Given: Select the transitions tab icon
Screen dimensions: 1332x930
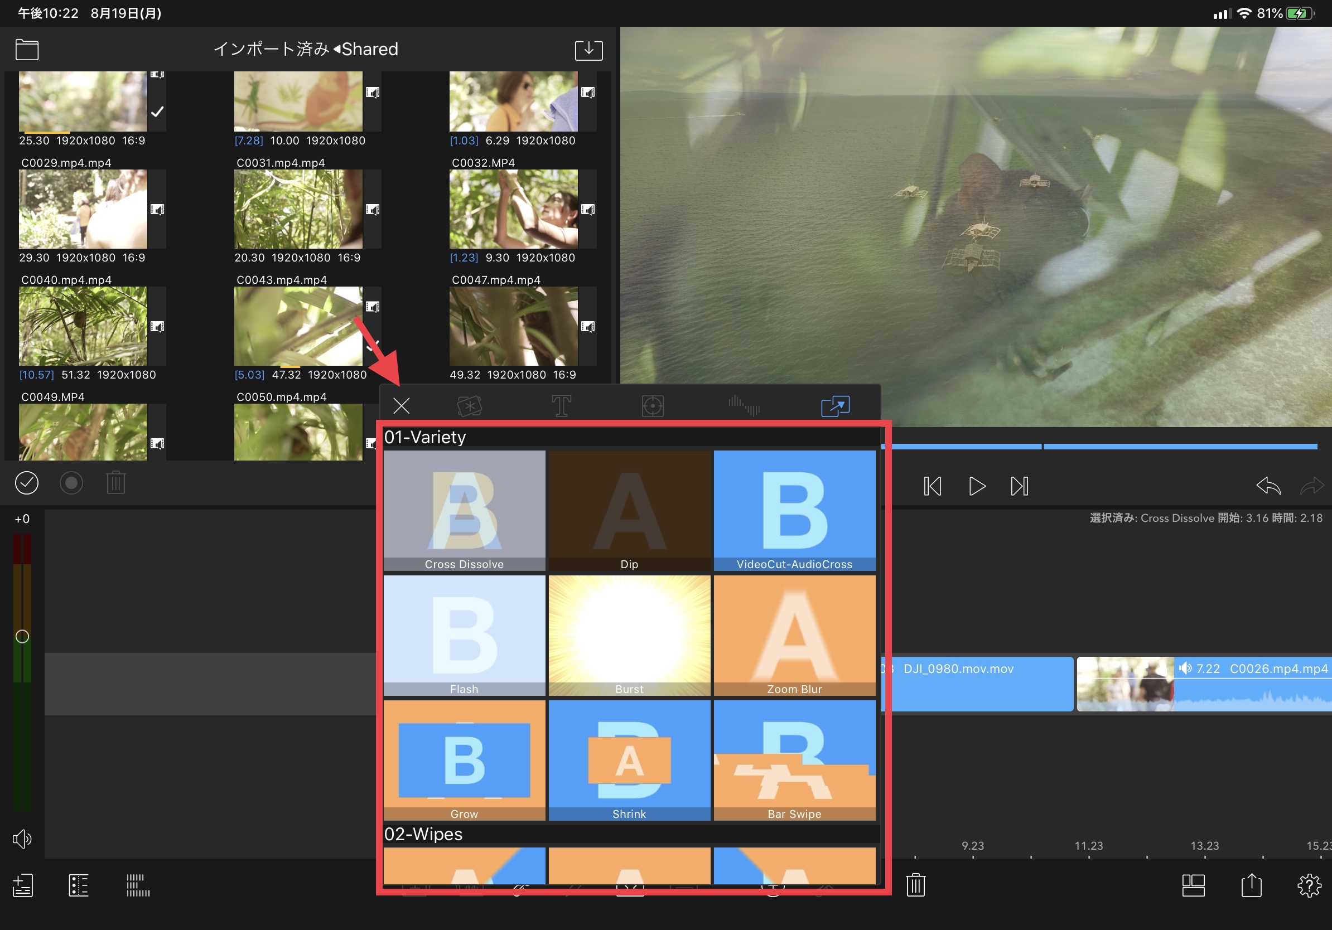Looking at the screenshot, I should (835, 405).
